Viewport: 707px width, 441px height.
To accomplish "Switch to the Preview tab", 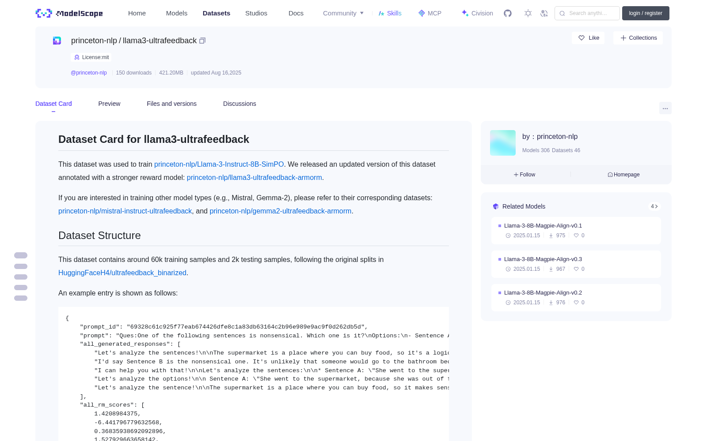I will [x=109, y=104].
